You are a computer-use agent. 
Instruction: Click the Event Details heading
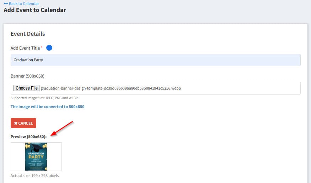(28, 34)
